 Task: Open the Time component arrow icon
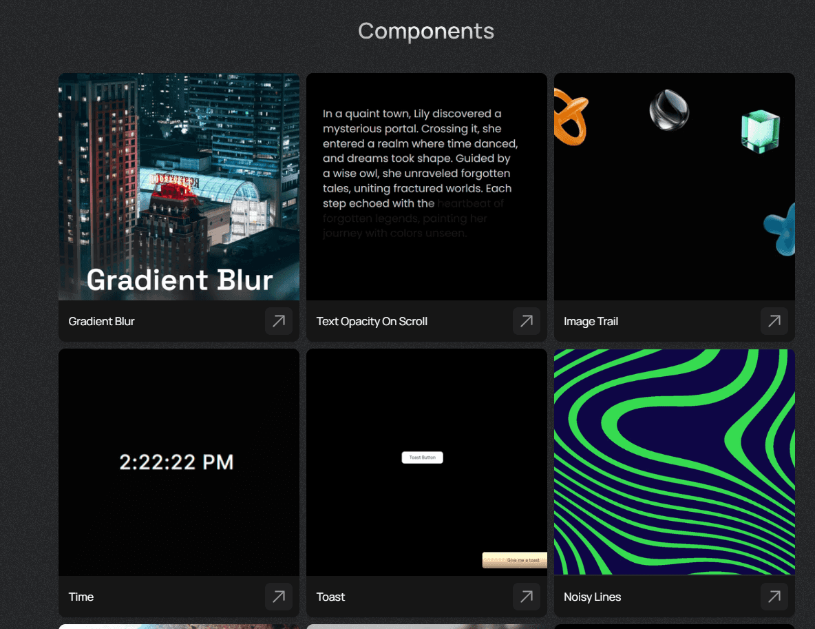[x=279, y=596]
